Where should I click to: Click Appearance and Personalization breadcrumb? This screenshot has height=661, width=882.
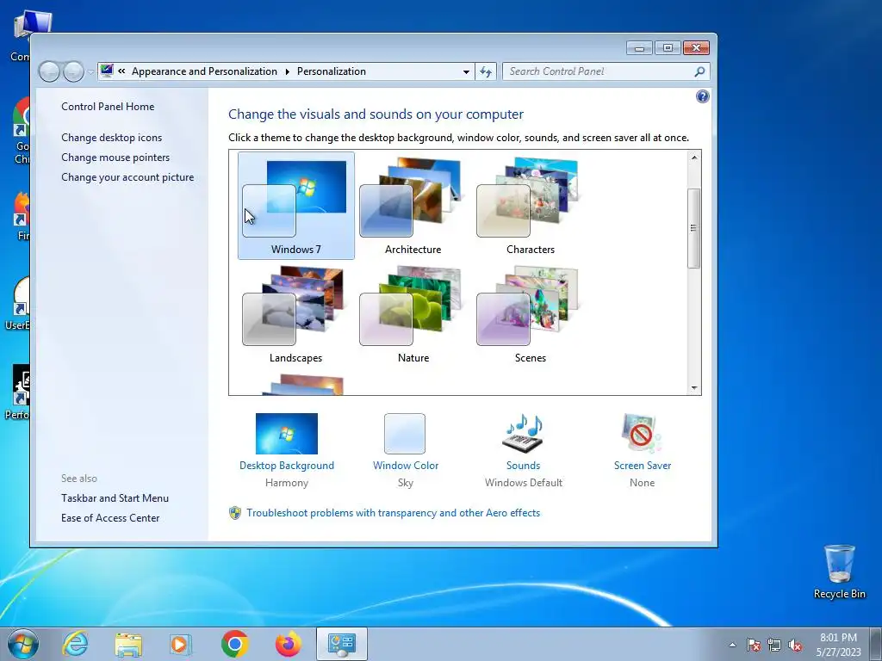(204, 71)
